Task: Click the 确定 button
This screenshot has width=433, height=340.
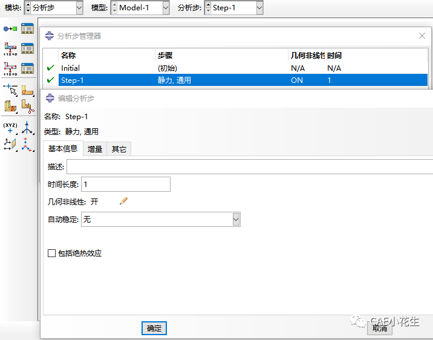Action: click(x=154, y=328)
